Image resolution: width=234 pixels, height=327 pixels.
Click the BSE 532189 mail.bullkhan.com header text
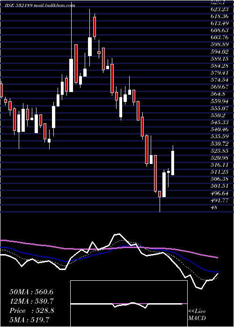coord(40,6)
